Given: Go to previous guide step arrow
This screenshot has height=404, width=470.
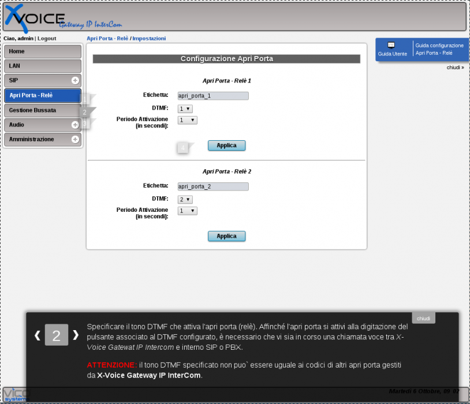Looking at the screenshot, I should (37, 335).
